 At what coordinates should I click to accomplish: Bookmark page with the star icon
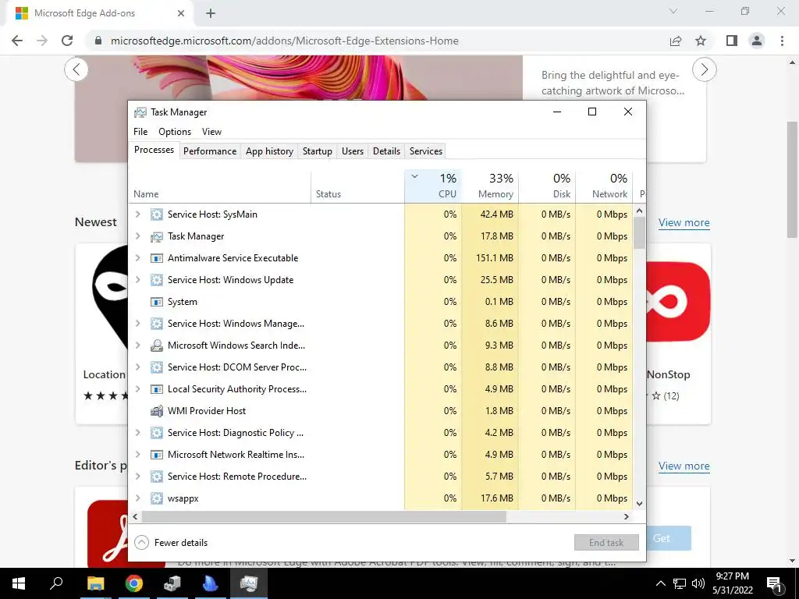[x=701, y=41]
